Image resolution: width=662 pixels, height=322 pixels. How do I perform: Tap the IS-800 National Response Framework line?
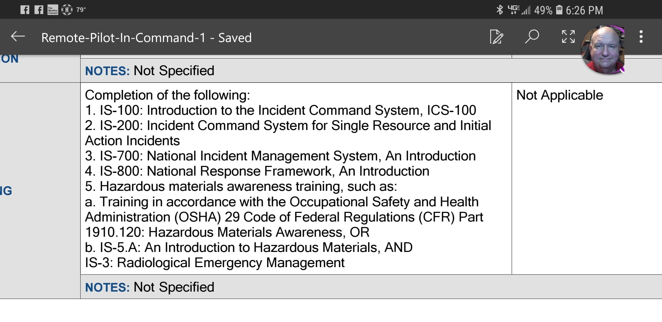pyautogui.click(x=257, y=171)
